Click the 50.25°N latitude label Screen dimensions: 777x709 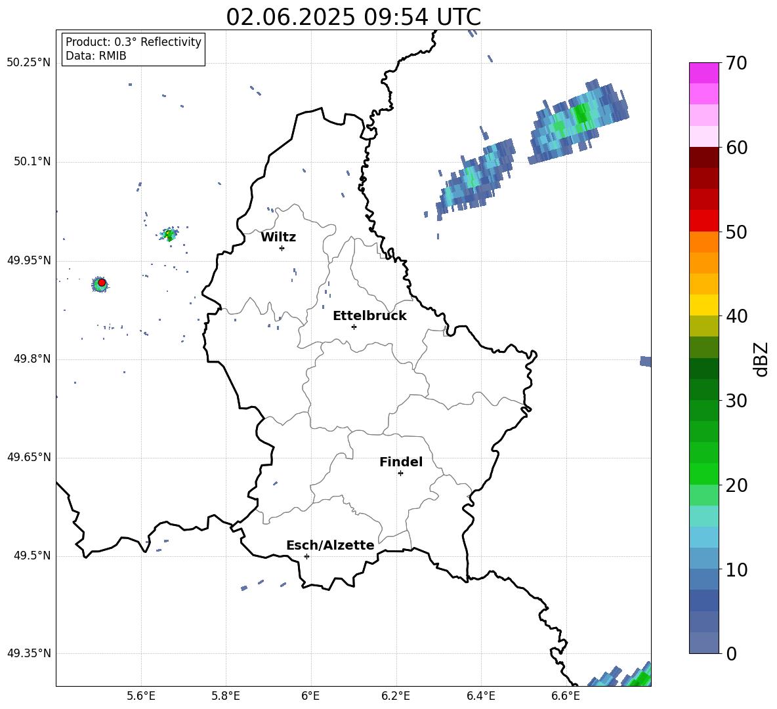[29, 63]
